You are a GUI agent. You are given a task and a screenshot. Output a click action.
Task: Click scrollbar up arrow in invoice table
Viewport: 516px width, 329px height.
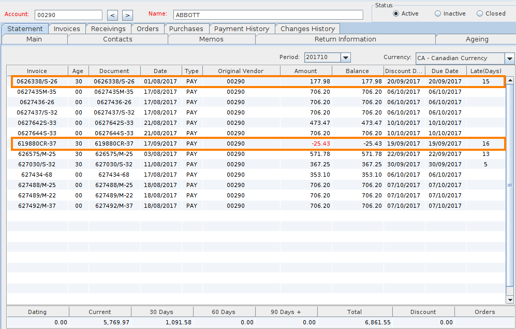510,80
